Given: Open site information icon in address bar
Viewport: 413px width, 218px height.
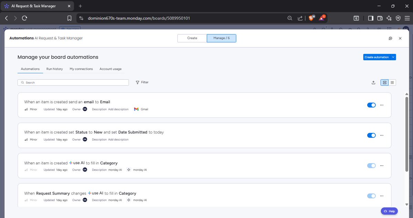Looking at the screenshot, I should [81, 18].
